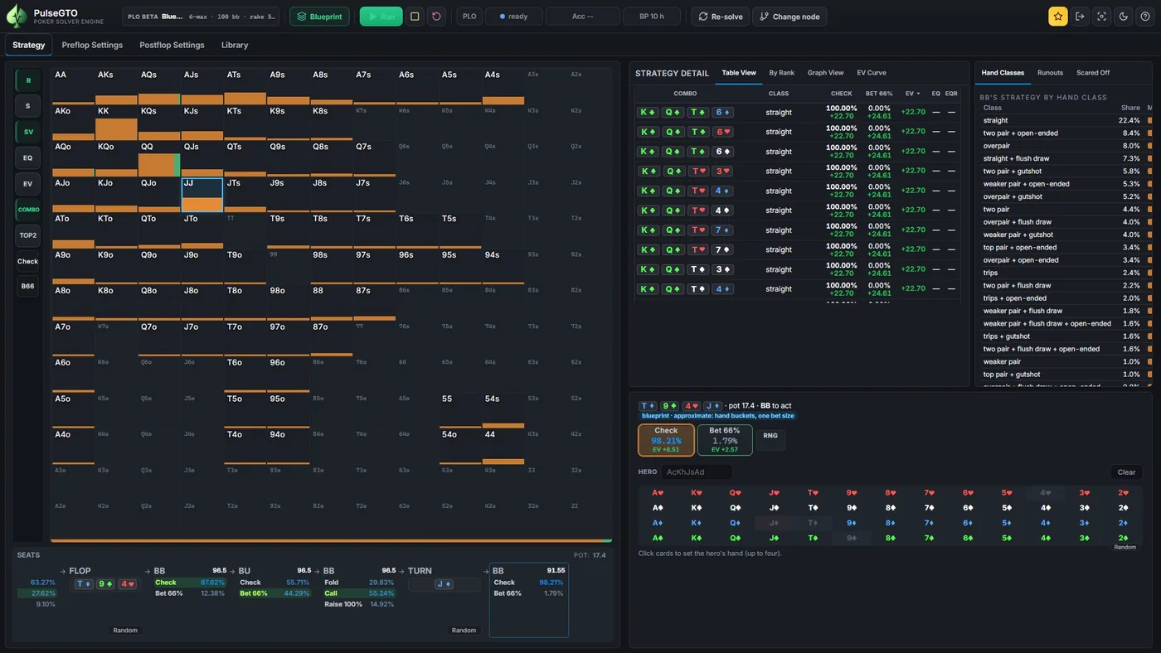The image size is (1161, 653).
Task: Click the Acc -- status chip
Action: (583, 17)
